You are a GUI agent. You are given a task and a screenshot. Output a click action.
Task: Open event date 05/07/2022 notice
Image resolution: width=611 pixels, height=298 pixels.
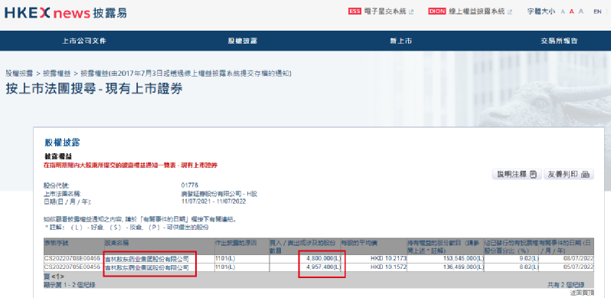click(580, 267)
